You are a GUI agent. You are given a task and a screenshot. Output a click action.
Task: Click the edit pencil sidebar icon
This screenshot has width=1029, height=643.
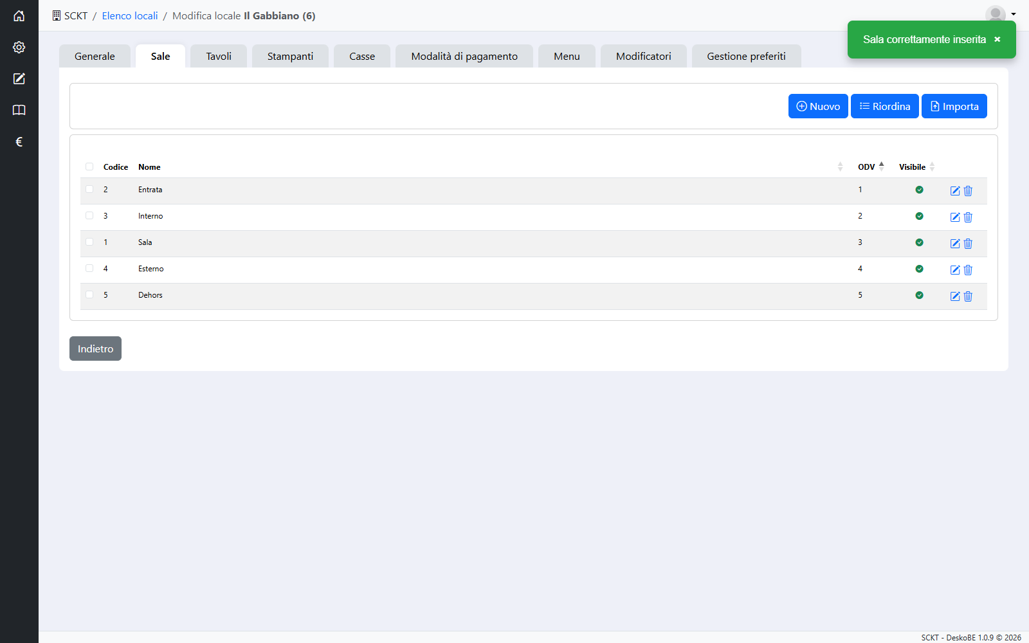(x=19, y=78)
